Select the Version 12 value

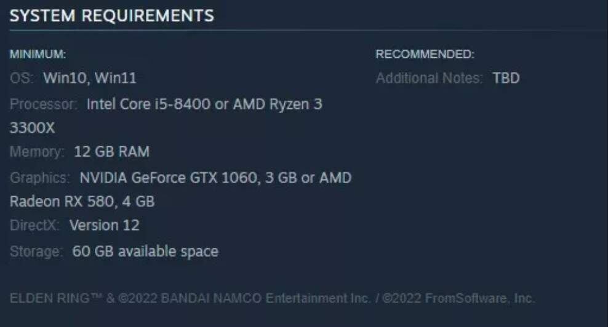104,226
